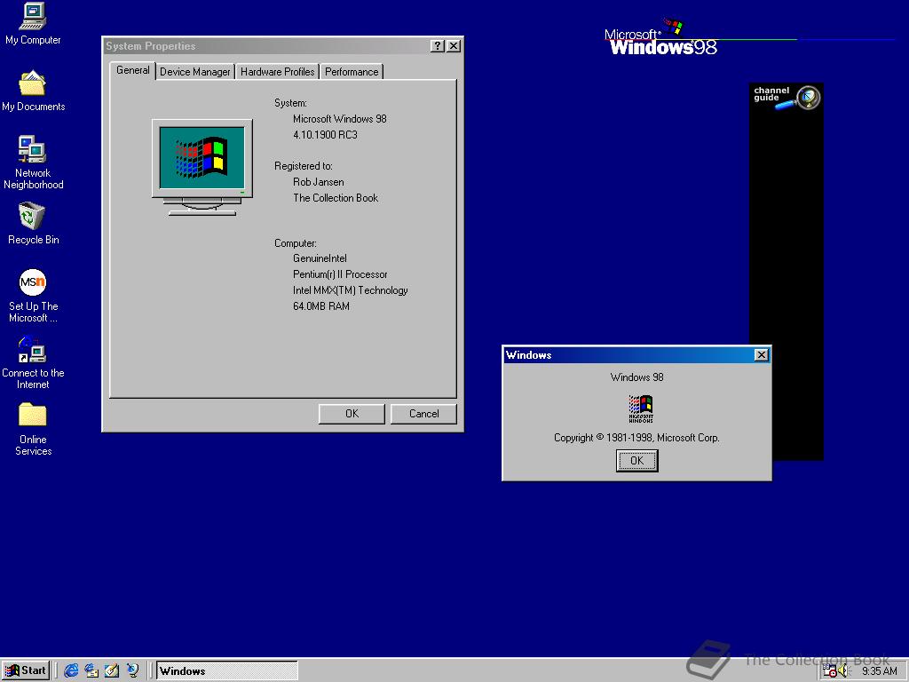The height and width of the screenshot is (682, 909).
Task: Click the monitor graphic in System Properties
Action: coord(202,167)
